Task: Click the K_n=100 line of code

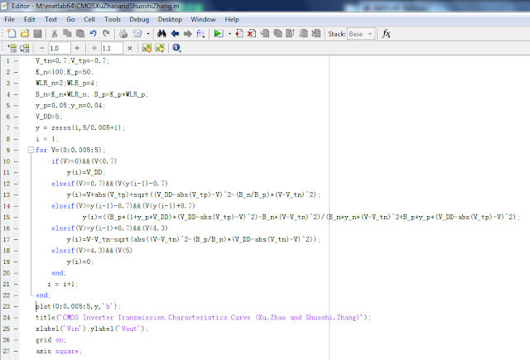Action: pos(65,72)
